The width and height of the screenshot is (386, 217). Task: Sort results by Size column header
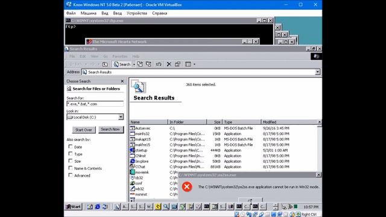[215, 122]
